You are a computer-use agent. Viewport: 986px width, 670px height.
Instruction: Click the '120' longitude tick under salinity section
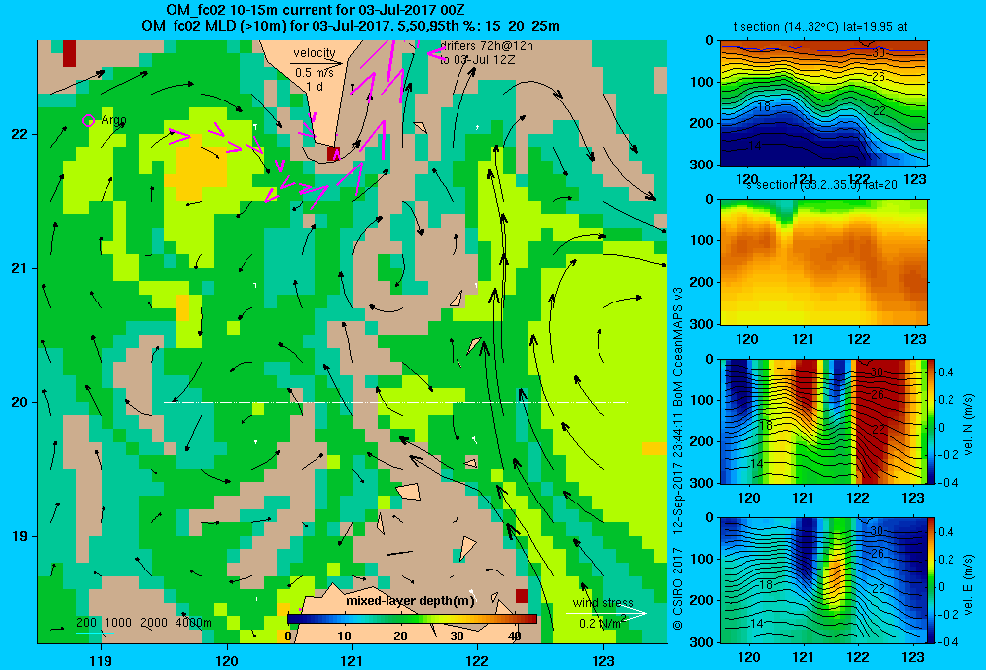(x=747, y=339)
